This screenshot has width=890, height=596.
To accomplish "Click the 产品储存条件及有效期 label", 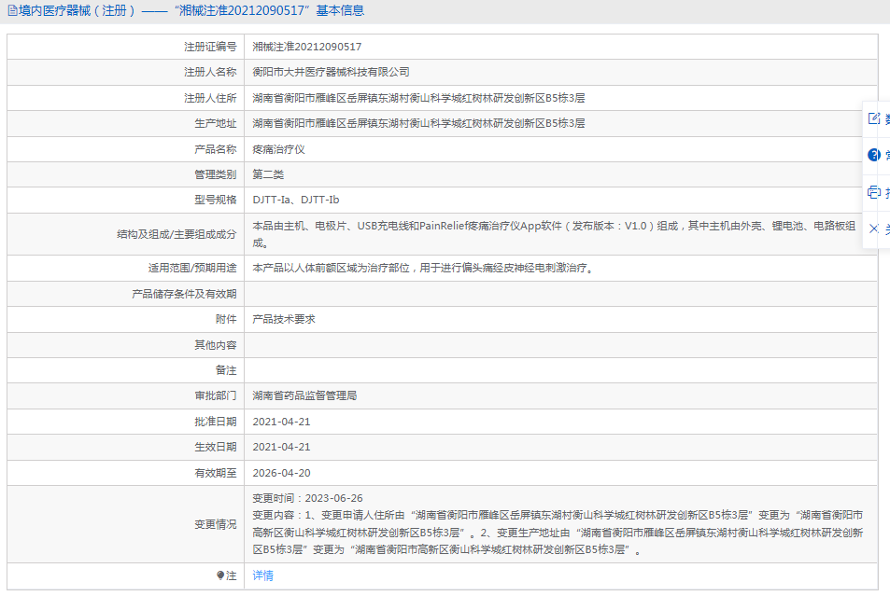I will (x=184, y=294).
